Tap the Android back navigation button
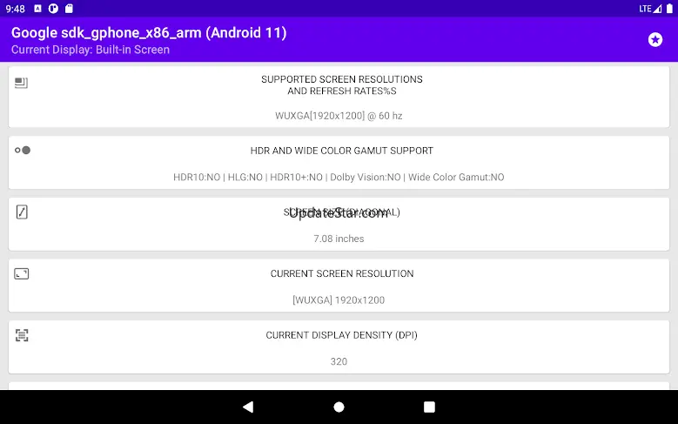The height and width of the screenshot is (424, 678). [x=248, y=407]
